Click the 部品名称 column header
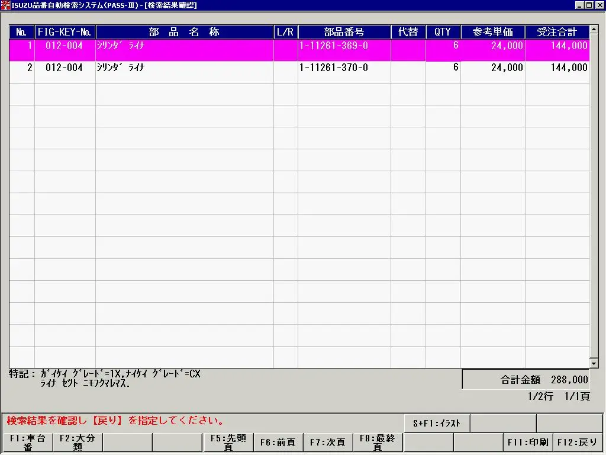Screen dimensions: 606x455 pos(185,32)
